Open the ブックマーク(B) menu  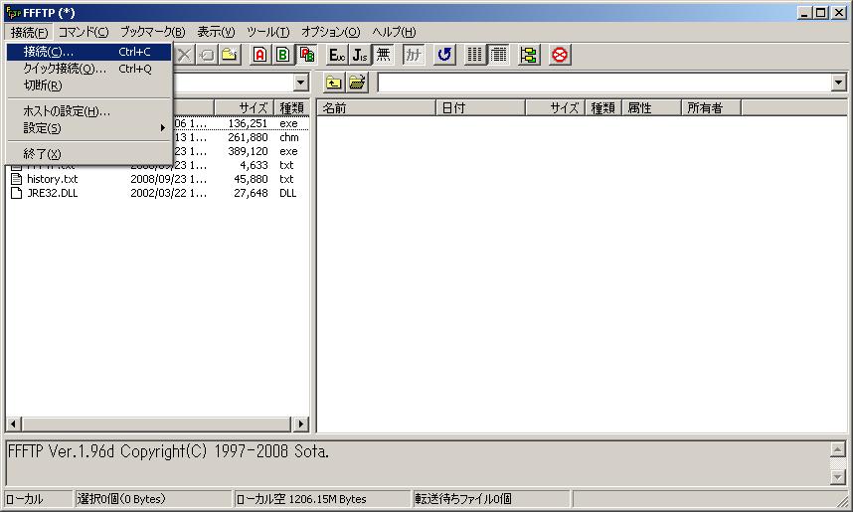click(x=153, y=32)
